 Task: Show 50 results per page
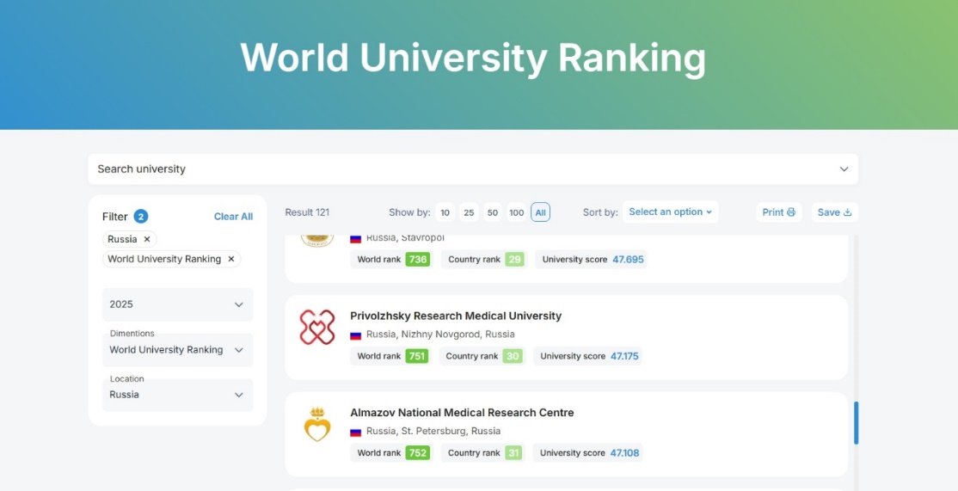click(493, 212)
